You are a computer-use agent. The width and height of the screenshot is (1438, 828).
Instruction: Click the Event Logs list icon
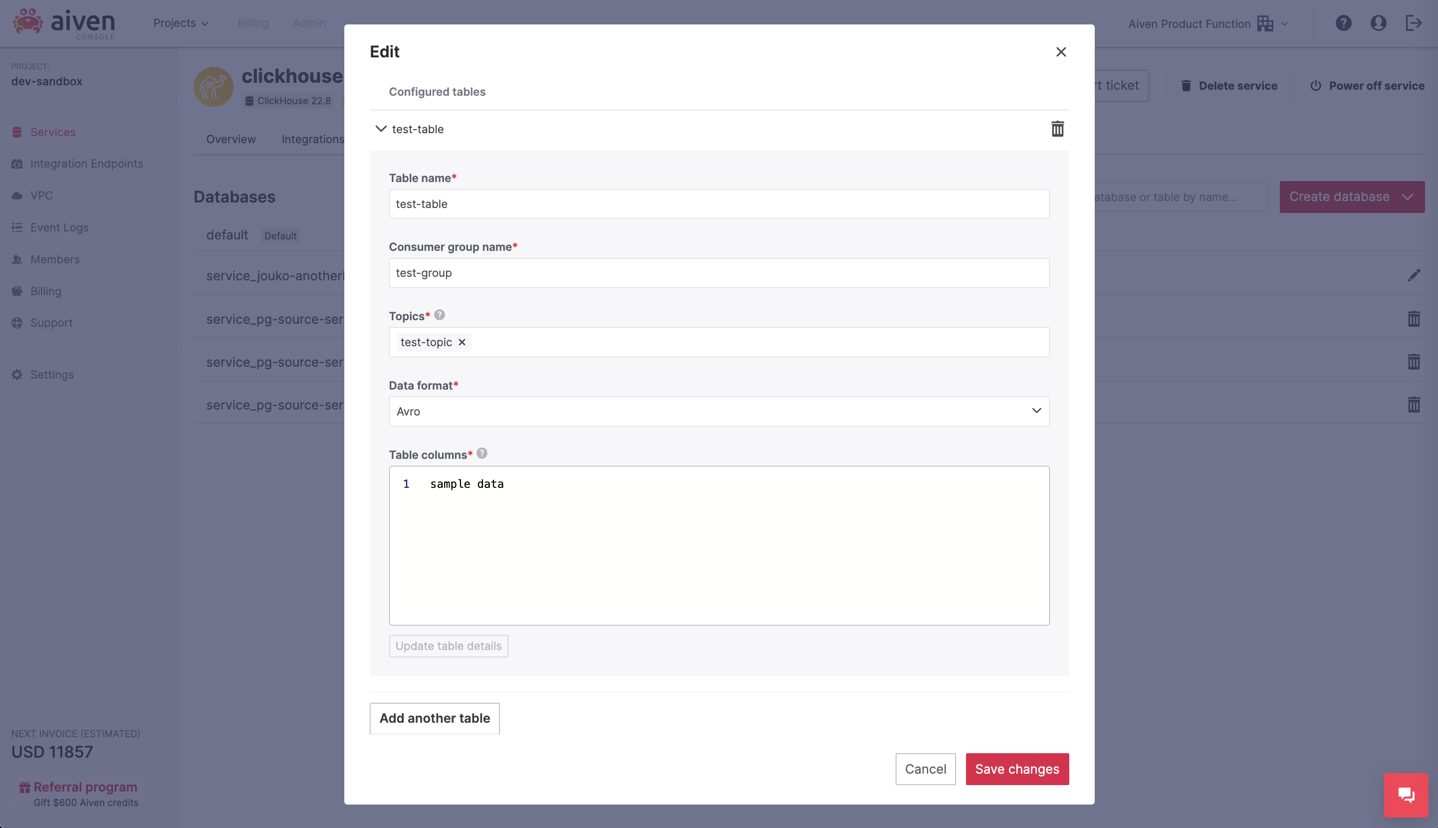click(x=17, y=227)
